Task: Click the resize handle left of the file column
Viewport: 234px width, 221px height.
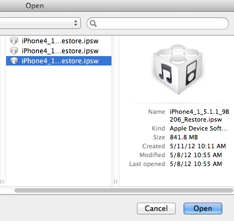Action: click(2, 182)
